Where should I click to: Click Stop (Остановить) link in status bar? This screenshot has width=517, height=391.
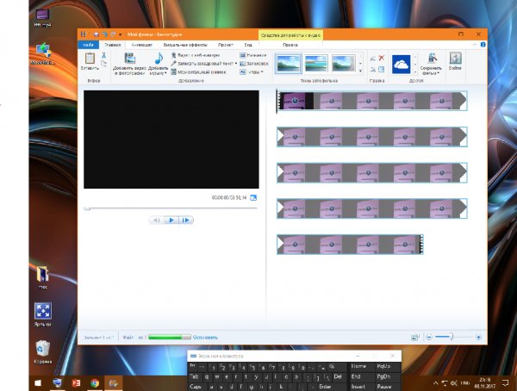(x=205, y=338)
